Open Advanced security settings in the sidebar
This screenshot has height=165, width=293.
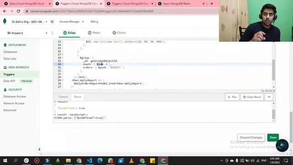(x=10, y=110)
